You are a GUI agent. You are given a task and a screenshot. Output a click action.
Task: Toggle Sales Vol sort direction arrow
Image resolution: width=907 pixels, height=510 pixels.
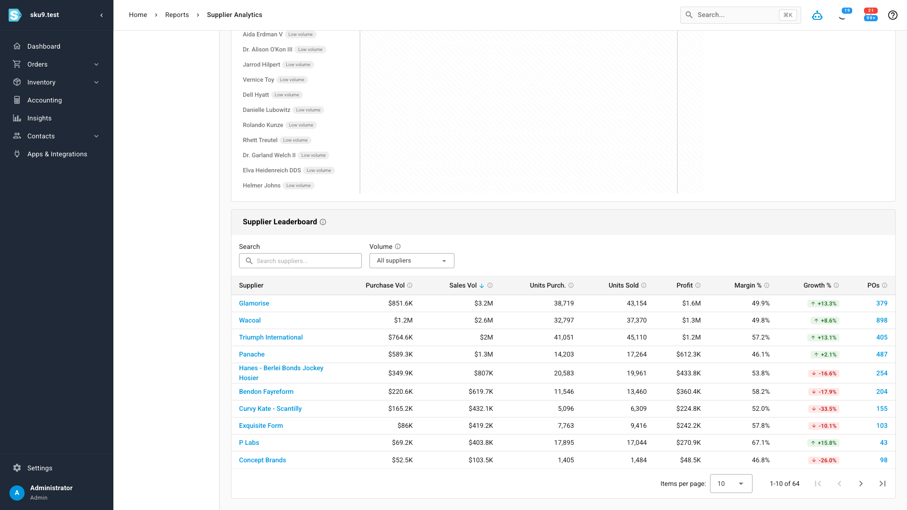[x=482, y=286]
